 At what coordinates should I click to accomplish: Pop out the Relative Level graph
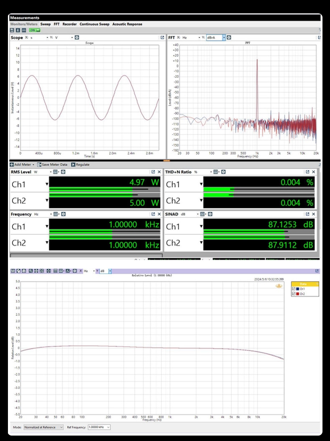pyautogui.click(x=317, y=271)
